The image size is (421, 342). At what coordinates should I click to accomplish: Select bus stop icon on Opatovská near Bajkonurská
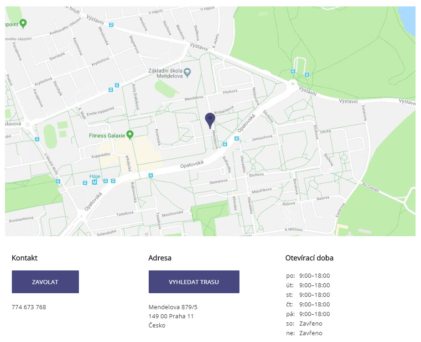coord(151,175)
